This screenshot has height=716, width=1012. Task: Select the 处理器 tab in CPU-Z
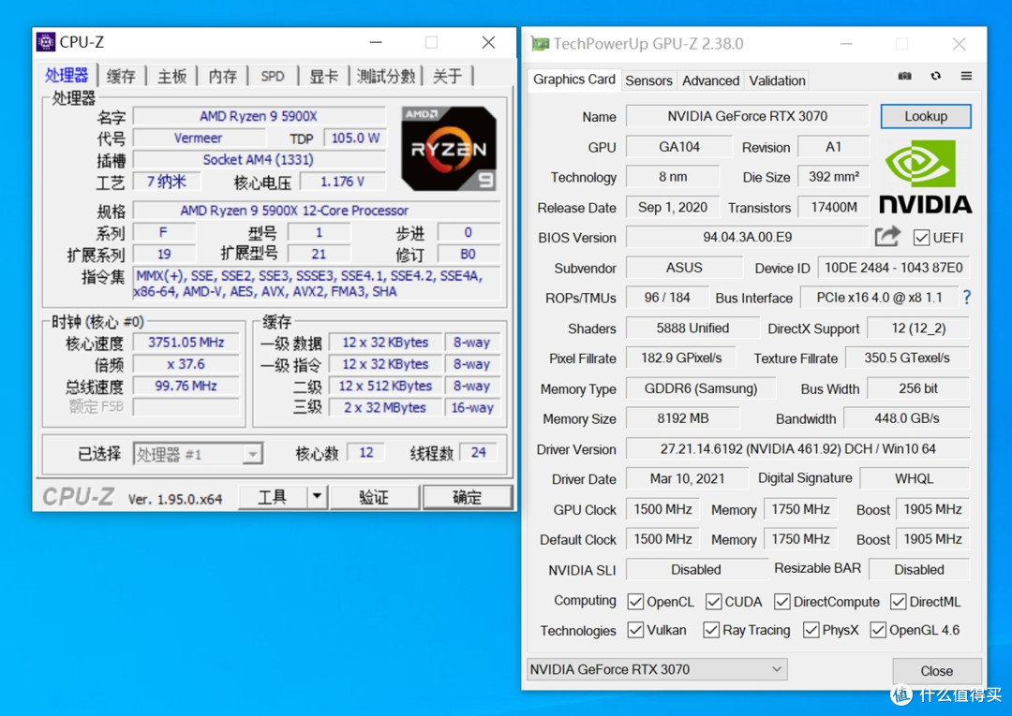pyautogui.click(x=67, y=76)
